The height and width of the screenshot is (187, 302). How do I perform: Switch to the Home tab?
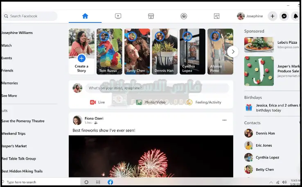pyautogui.click(x=85, y=16)
